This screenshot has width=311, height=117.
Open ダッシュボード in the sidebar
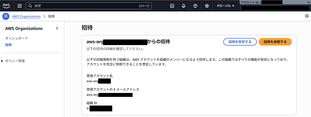[x=16, y=38]
